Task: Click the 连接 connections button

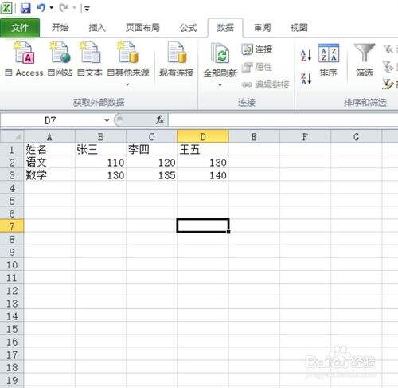Action: click(257, 49)
